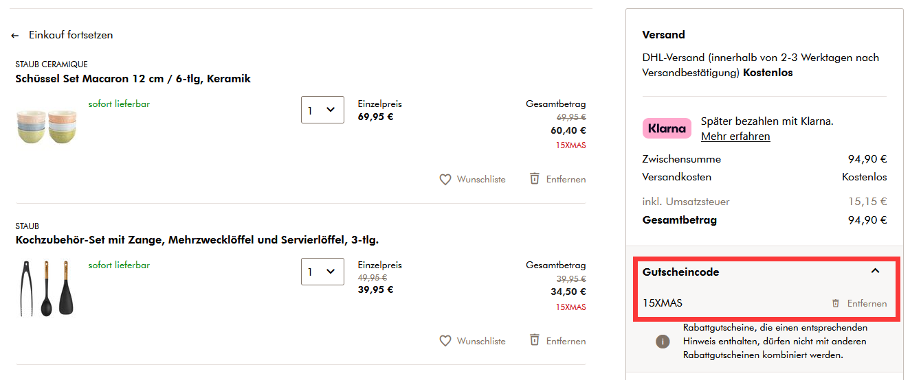Open quantity dropdown for Kochzubehör-Set
Viewport: 910px width, 380px height.
click(322, 272)
